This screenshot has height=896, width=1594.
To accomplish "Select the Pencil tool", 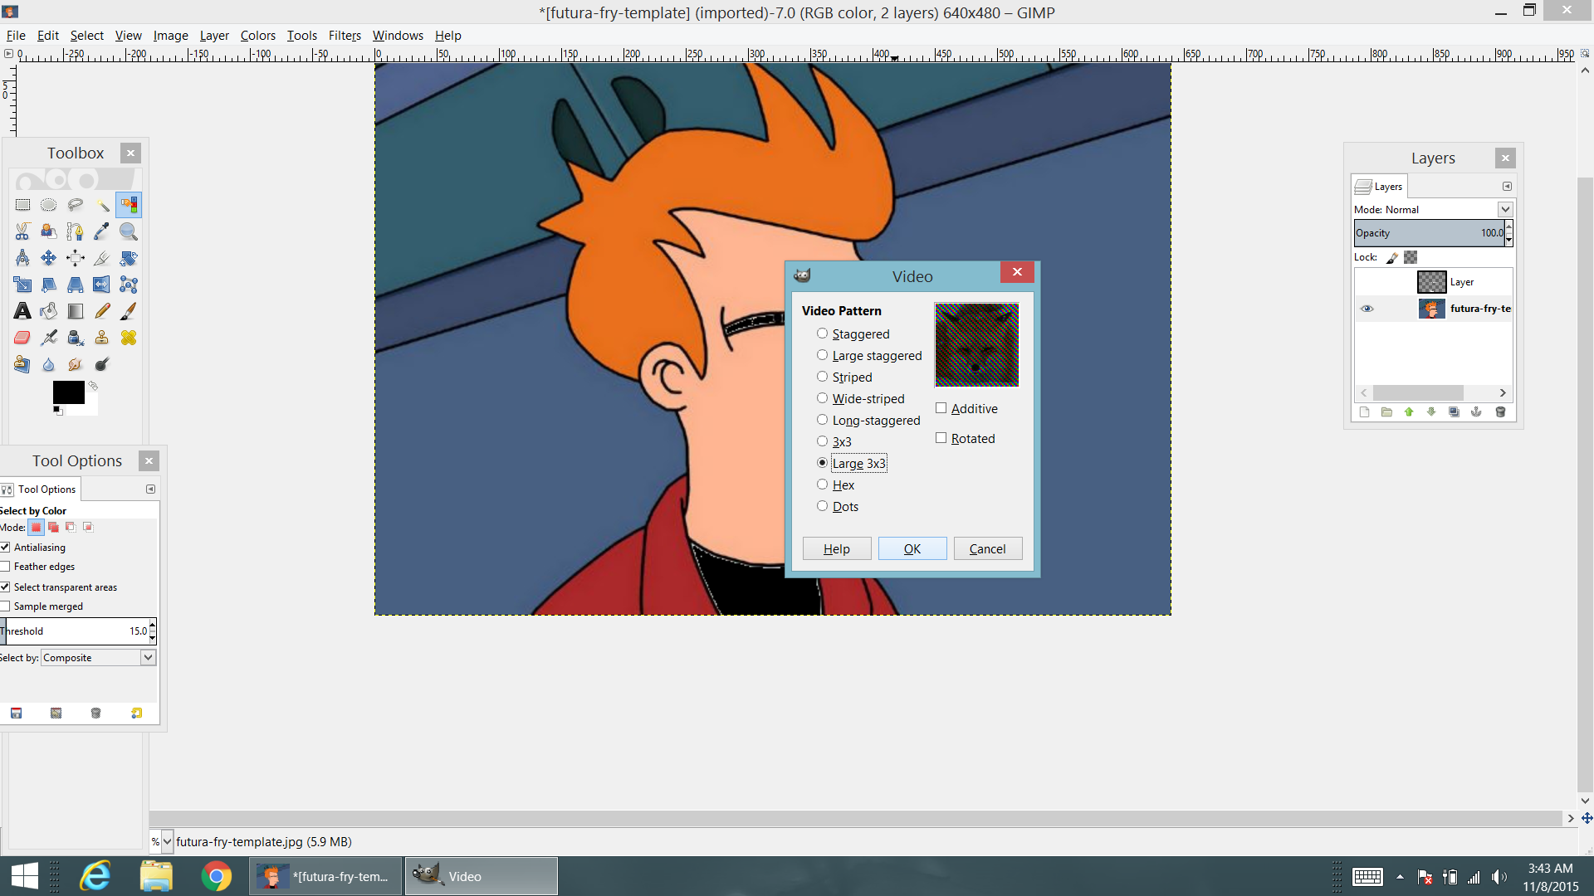I will click(102, 311).
